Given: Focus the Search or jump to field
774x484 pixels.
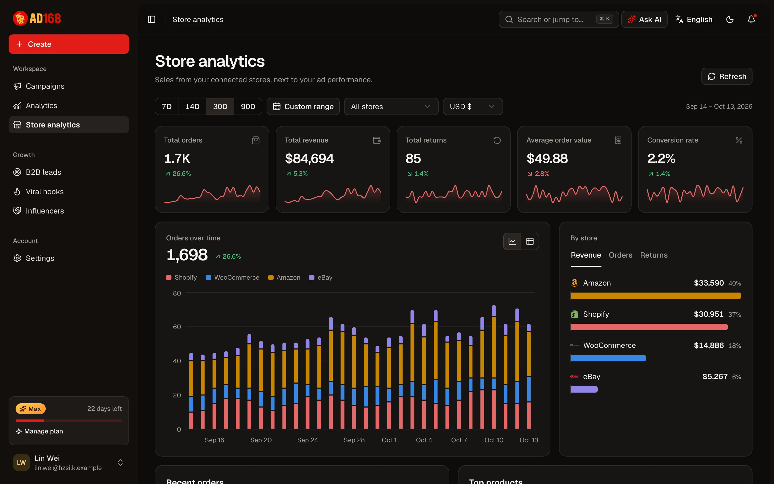Looking at the screenshot, I should tap(559, 20).
